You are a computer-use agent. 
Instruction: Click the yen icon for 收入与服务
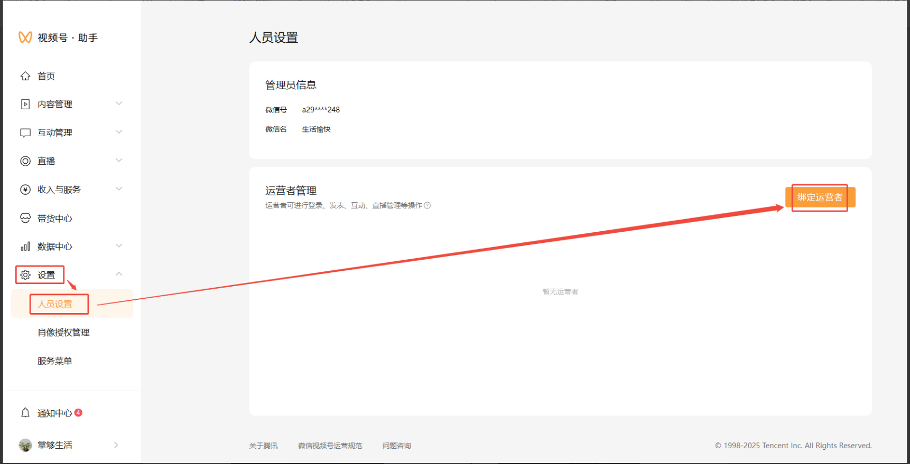coord(25,190)
